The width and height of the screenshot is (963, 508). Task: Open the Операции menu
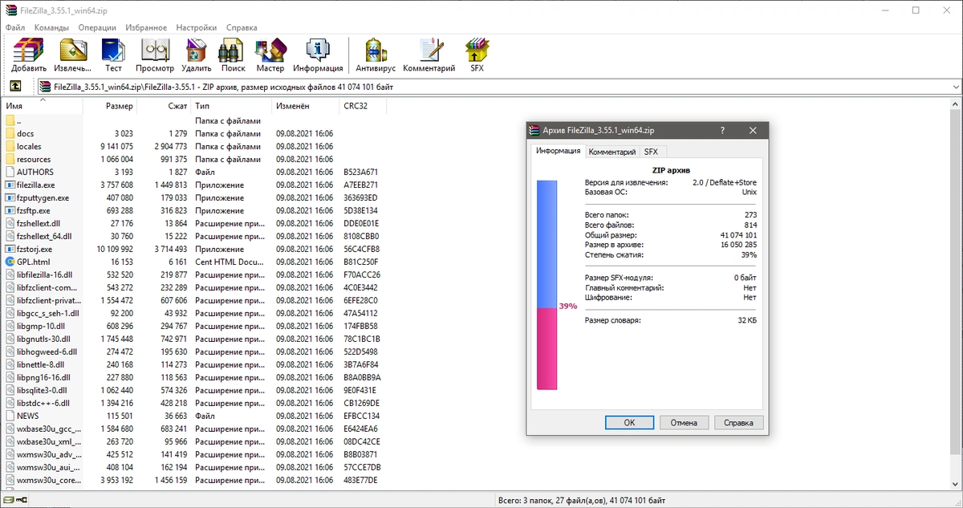(x=97, y=27)
